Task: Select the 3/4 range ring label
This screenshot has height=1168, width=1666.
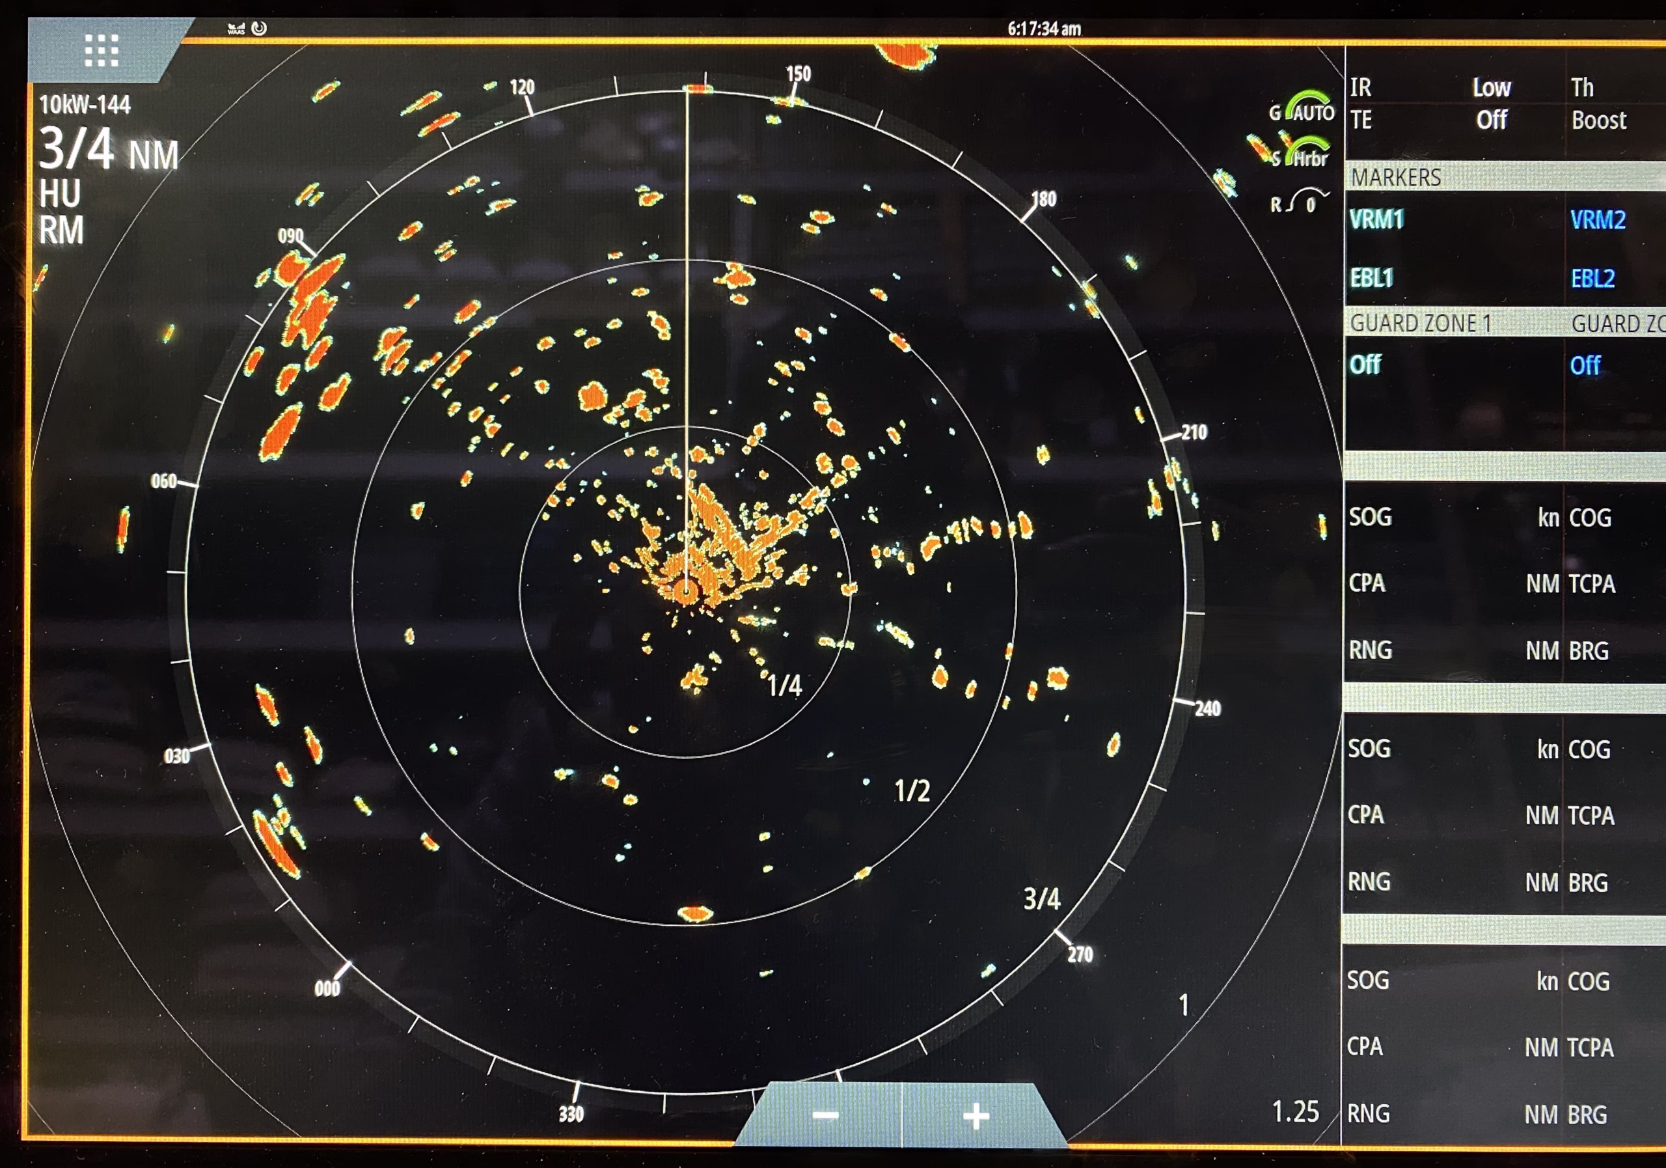Action: [1041, 898]
